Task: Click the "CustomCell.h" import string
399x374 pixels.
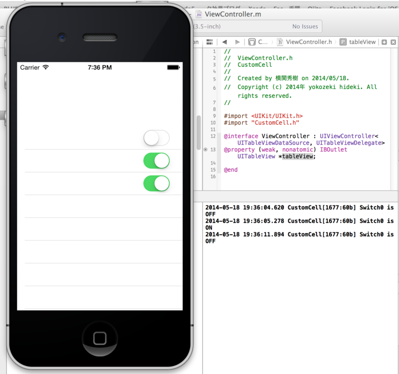Action: (x=275, y=123)
